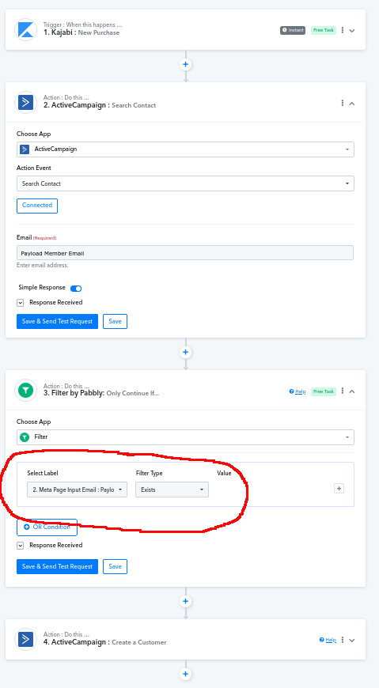The width and height of the screenshot is (379, 688).
Task: Expand the Create a Customer step chevron
Action: 352,641
